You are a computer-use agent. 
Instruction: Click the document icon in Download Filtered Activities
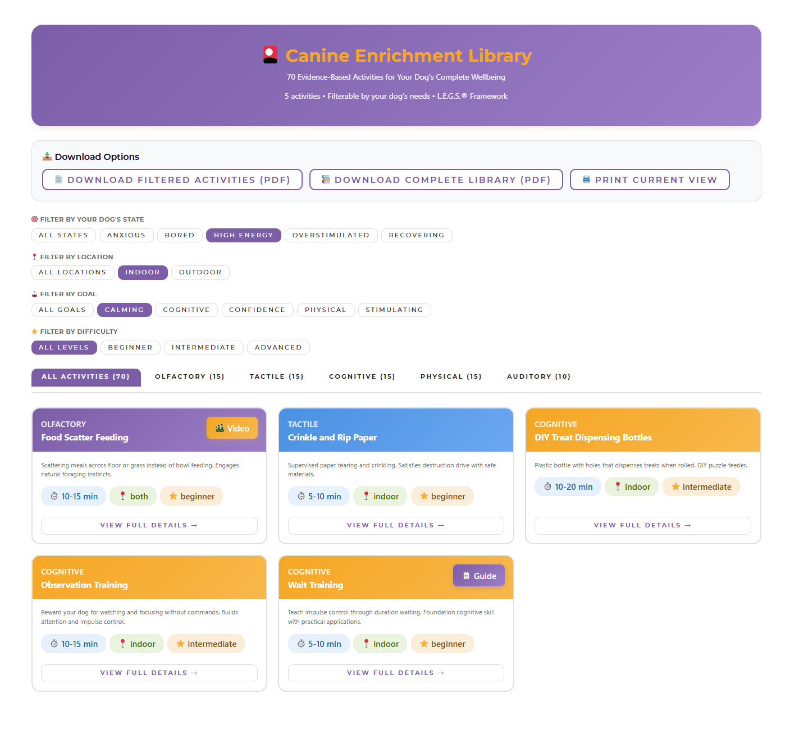58,180
